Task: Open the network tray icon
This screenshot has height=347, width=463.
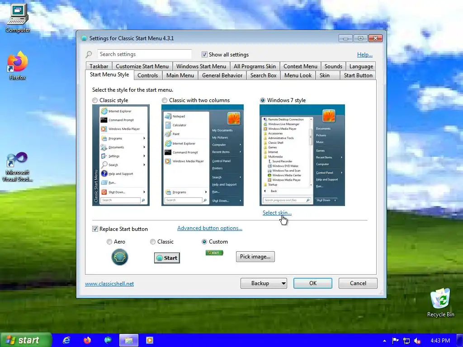Action: (x=406, y=341)
